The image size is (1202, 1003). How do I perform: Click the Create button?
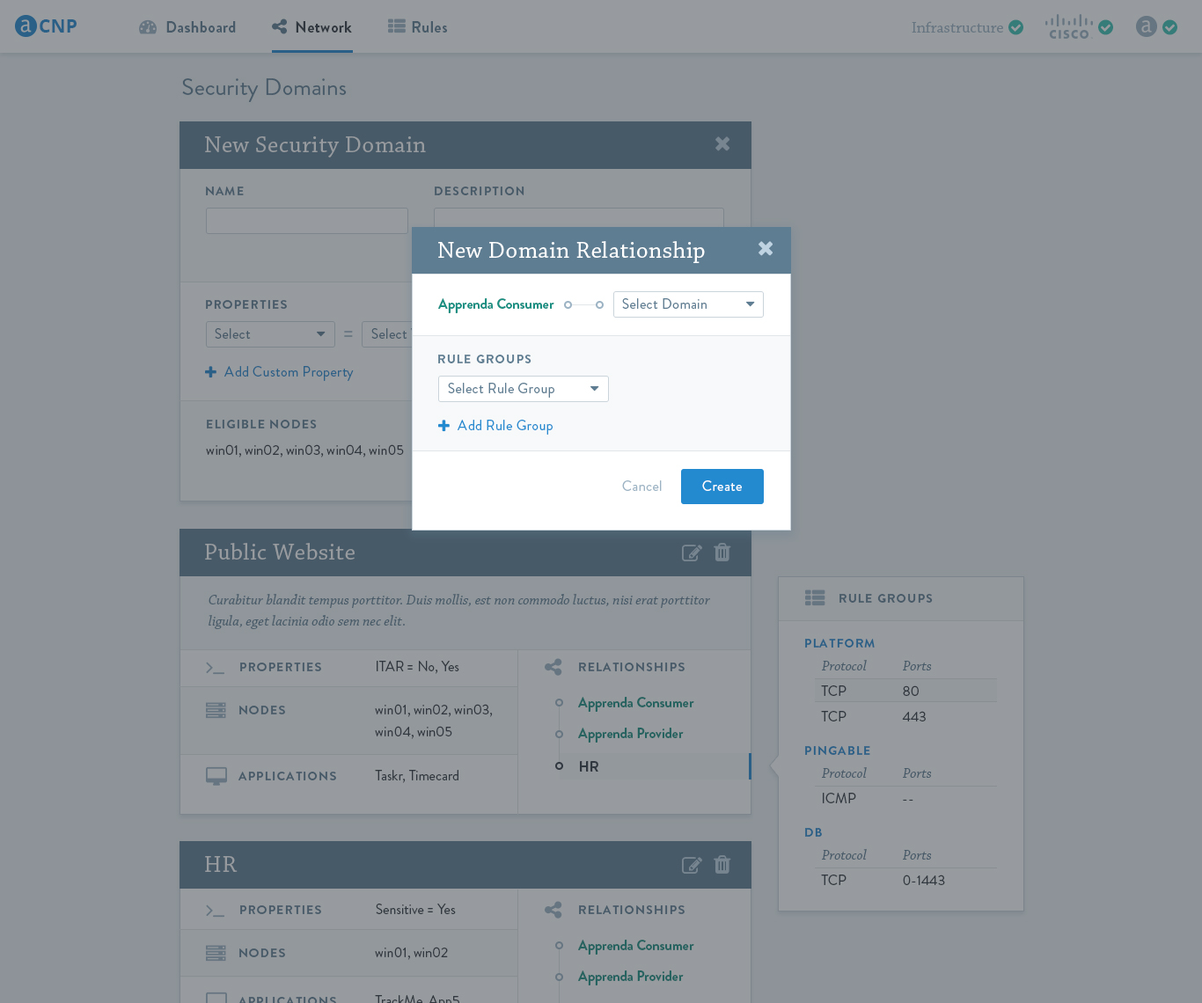[x=722, y=487]
